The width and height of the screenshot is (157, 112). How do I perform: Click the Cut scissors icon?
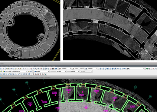[11, 69]
